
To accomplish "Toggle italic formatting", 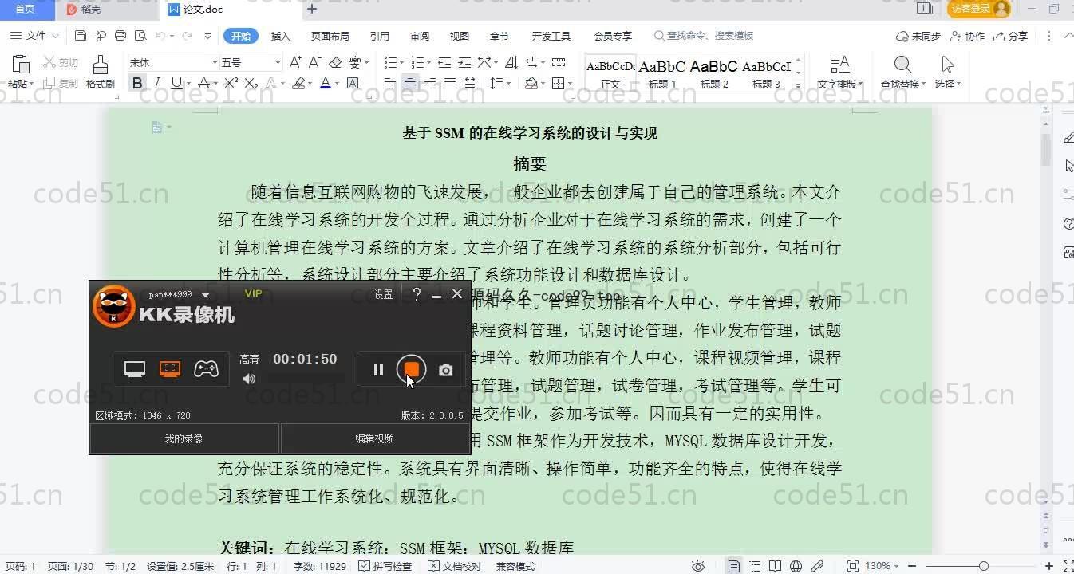I will click(157, 83).
